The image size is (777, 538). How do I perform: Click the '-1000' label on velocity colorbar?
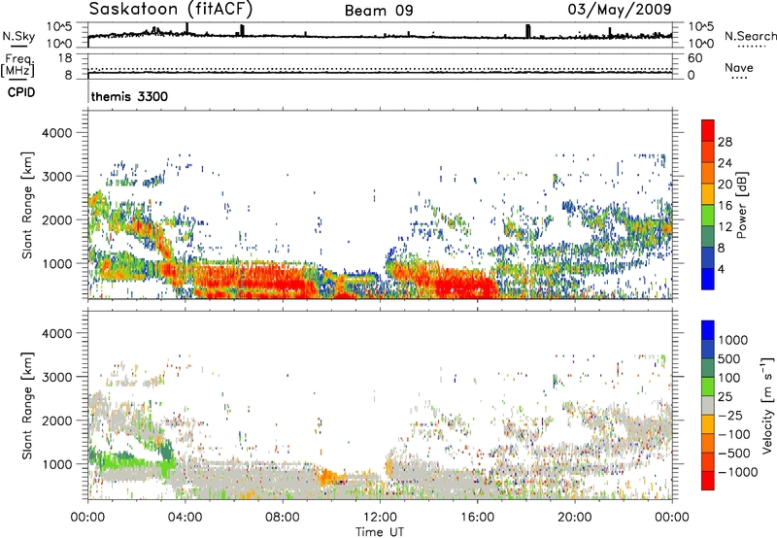[738, 472]
